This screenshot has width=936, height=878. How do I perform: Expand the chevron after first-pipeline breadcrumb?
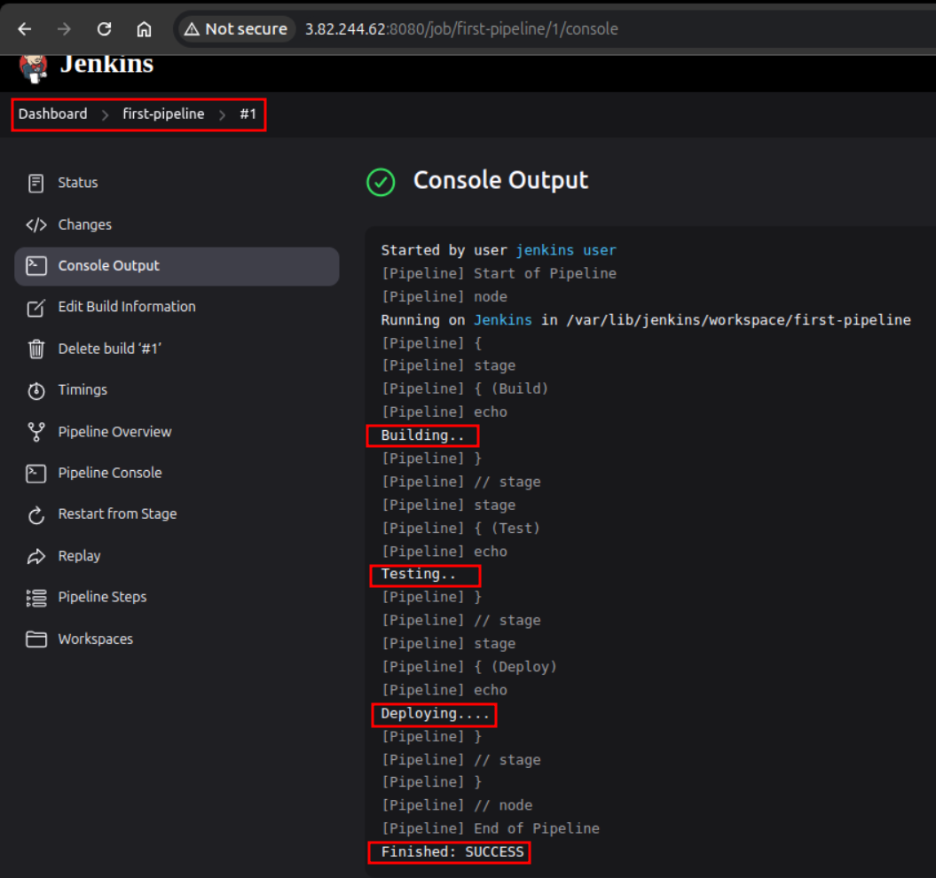222,114
